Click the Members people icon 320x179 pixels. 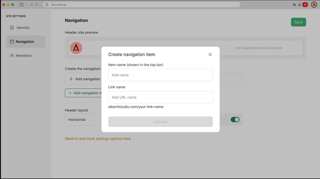(12, 55)
